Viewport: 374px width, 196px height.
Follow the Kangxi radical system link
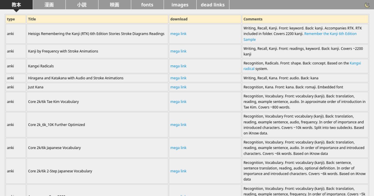pos(355,63)
